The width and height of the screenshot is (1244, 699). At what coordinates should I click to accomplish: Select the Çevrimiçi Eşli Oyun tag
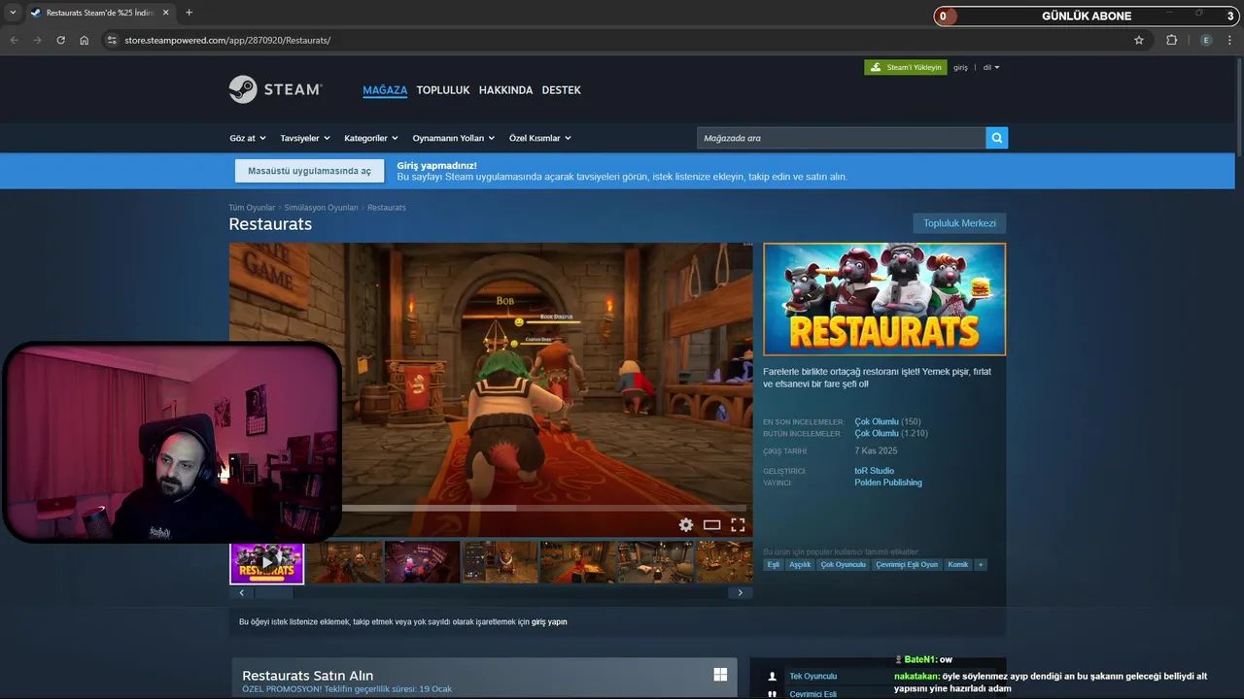pos(907,564)
